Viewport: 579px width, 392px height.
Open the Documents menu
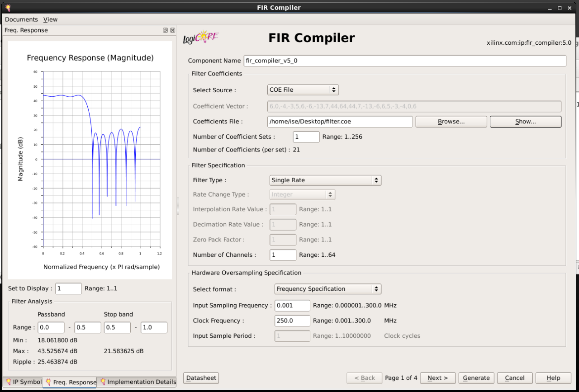(x=21, y=19)
